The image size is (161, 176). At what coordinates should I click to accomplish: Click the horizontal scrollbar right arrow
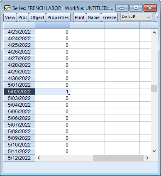point(147,158)
